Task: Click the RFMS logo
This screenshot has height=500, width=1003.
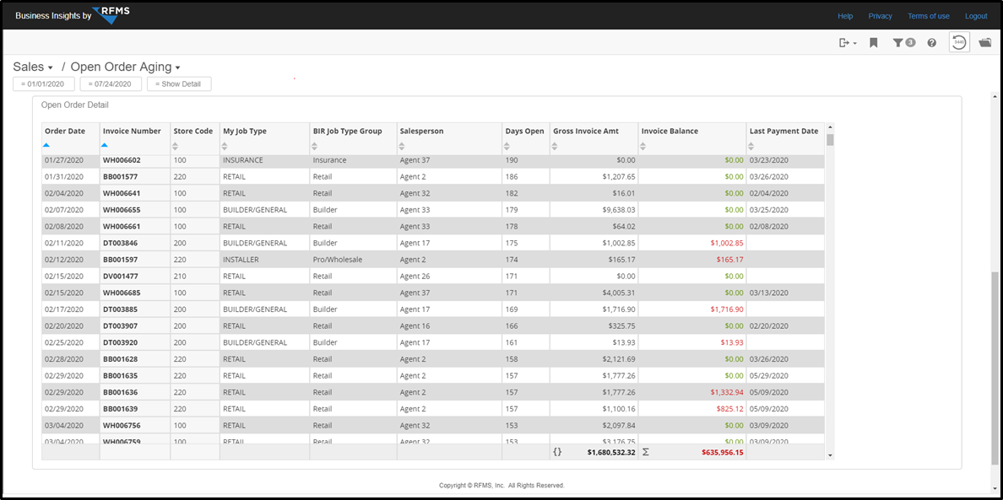Action: click(x=110, y=14)
